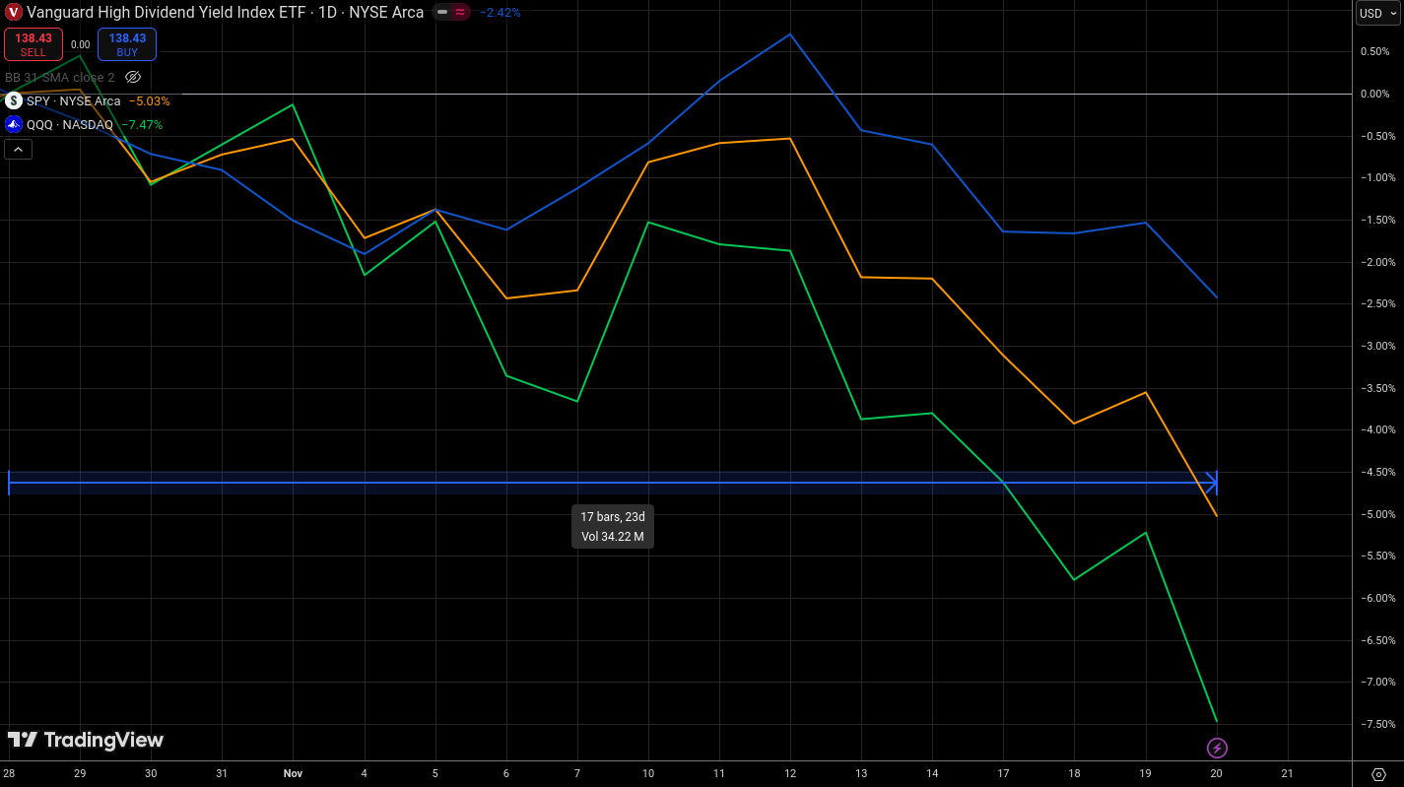The image size is (1404, 787).
Task: Click the 0.00% label on the price scale
Action: [1374, 94]
